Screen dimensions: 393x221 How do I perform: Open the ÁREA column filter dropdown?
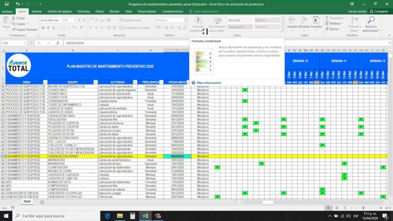coord(45,82)
